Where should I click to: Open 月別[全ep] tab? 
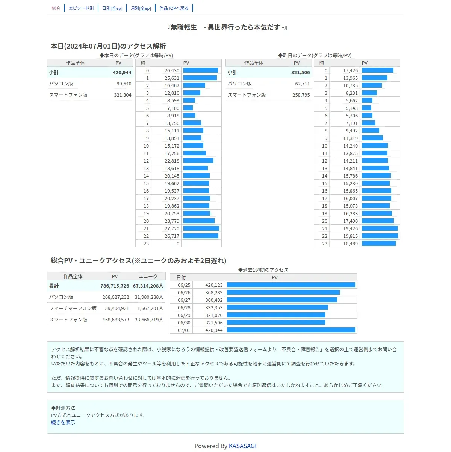pos(141,8)
